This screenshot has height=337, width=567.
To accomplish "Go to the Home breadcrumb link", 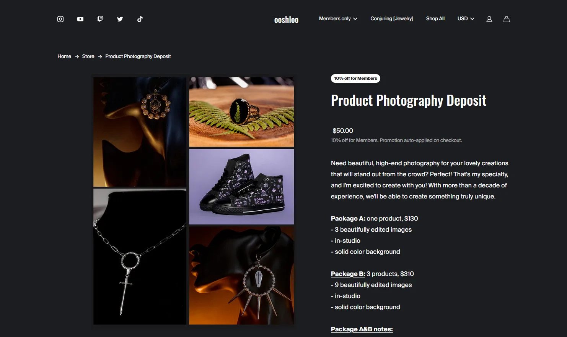I will tap(64, 56).
